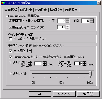Click the 適用(A) button

point(88,94)
